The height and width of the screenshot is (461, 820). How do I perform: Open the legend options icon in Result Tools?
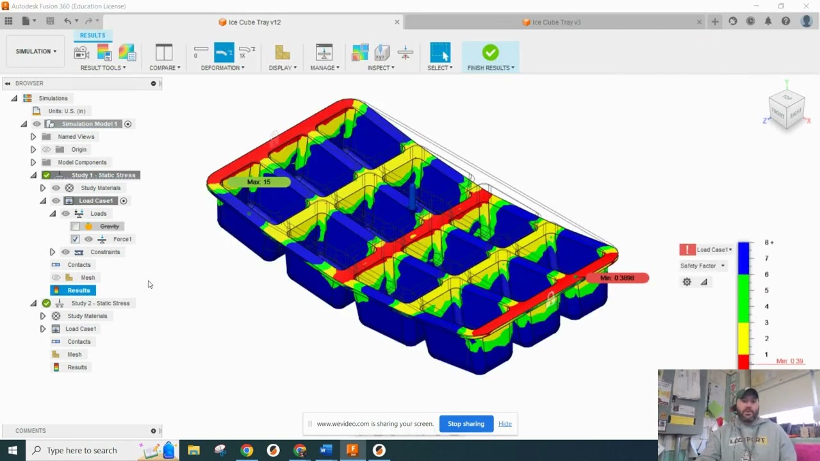[104, 53]
